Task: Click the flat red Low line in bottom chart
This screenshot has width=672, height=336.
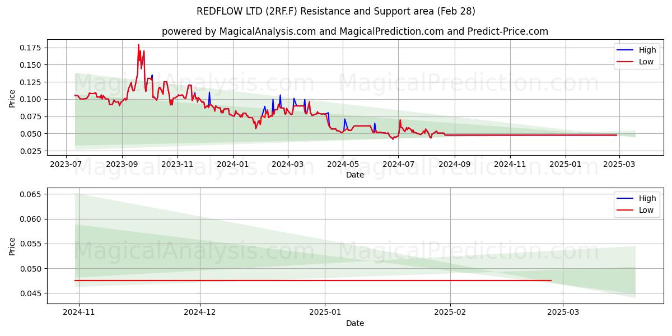Action: [313, 281]
